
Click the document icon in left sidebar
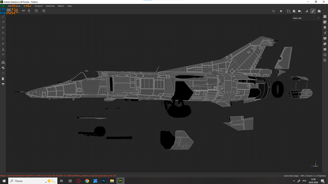pyautogui.click(x=3, y=79)
